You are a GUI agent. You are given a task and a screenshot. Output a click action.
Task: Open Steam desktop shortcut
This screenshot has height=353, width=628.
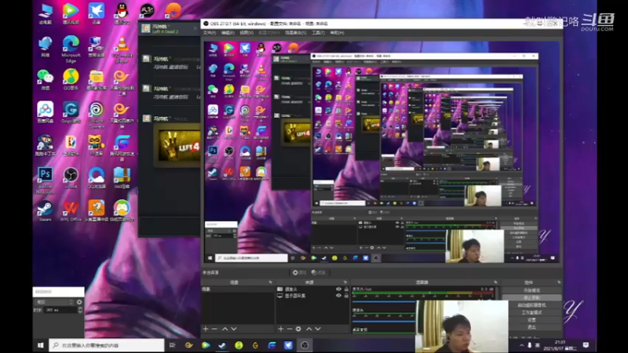(46, 211)
